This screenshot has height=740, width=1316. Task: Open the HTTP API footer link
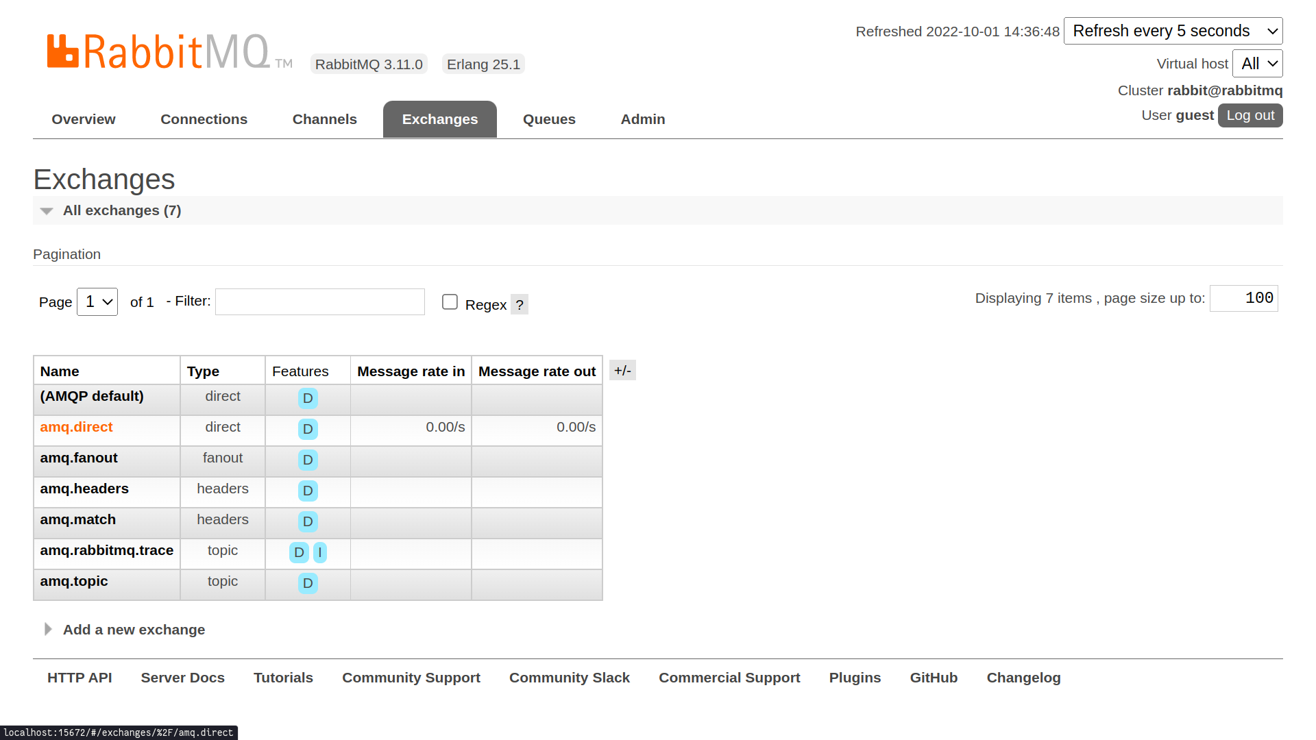click(80, 678)
